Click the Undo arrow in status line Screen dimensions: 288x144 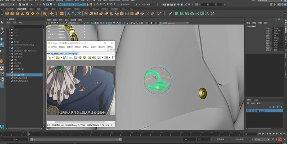pos(30,4)
